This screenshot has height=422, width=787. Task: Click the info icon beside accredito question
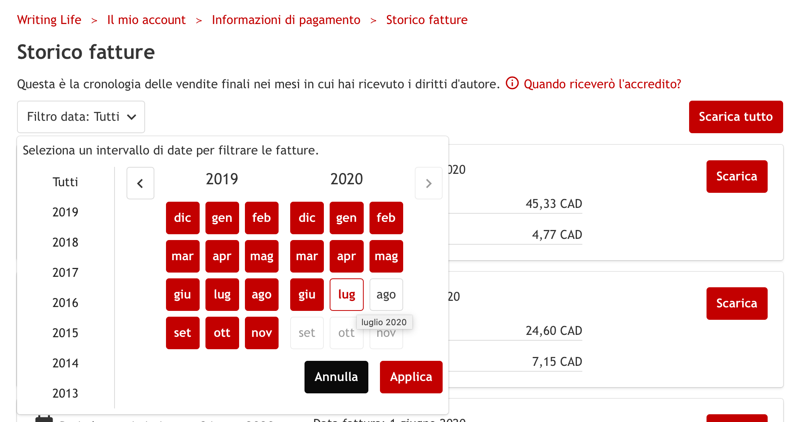click(512, 83)
